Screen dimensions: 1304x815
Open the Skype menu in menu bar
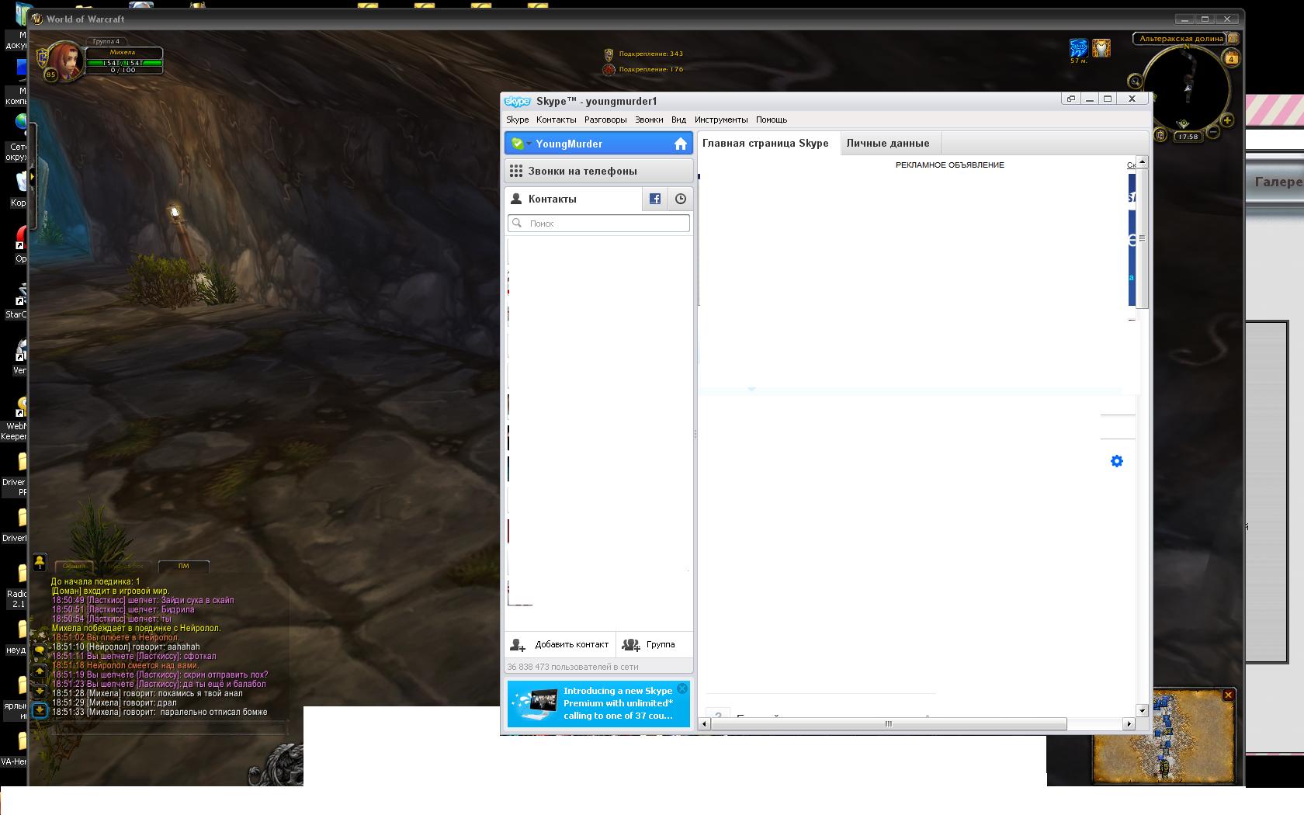[518, 120]
